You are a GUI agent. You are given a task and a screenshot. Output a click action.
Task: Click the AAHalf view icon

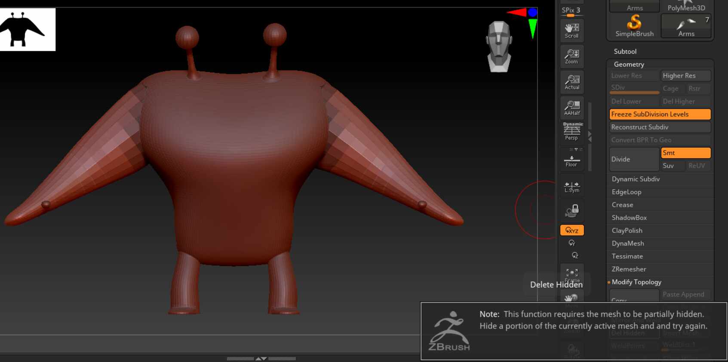coord(571,108)
